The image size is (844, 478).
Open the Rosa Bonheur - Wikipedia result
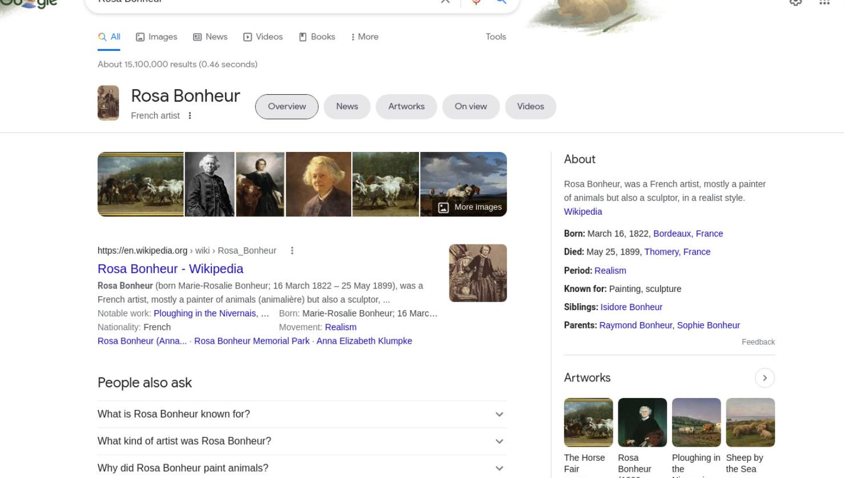tap(170, 268)
